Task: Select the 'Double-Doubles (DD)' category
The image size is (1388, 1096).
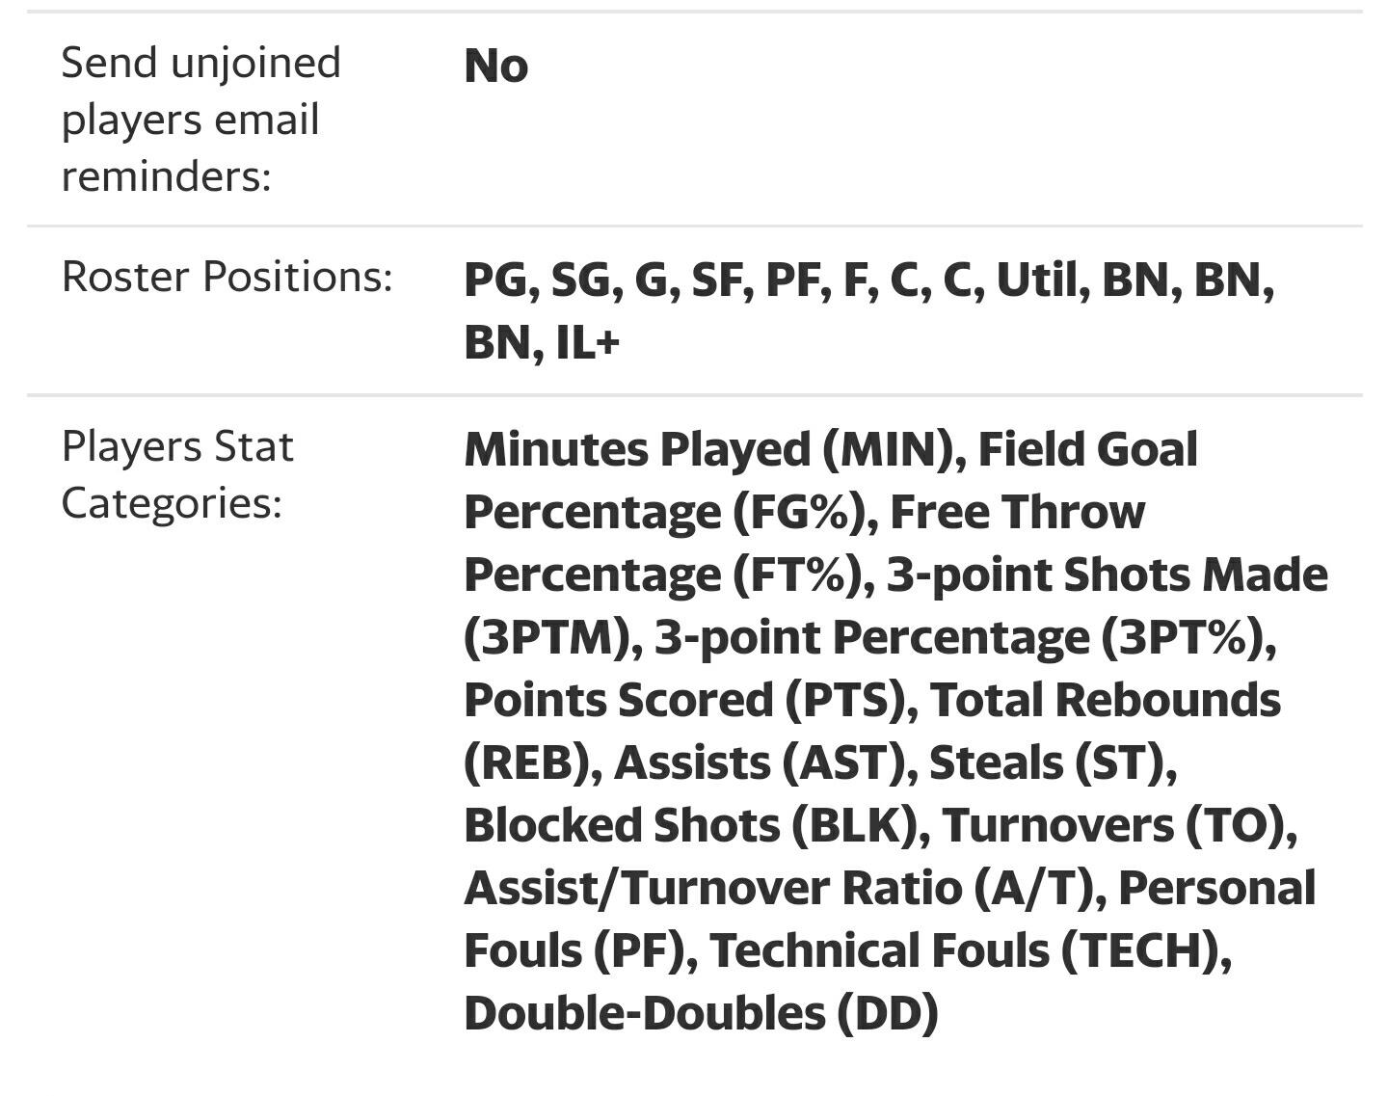Action: click(x=701, y=1013)
